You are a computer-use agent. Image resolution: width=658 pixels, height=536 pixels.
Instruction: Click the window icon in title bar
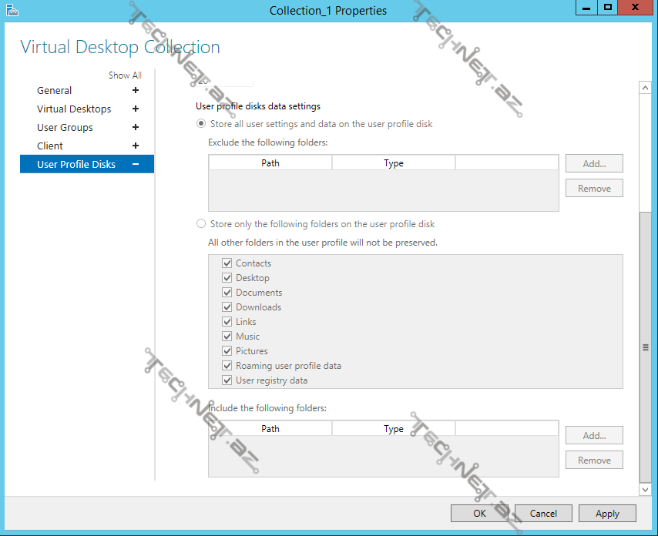point(12,10)
